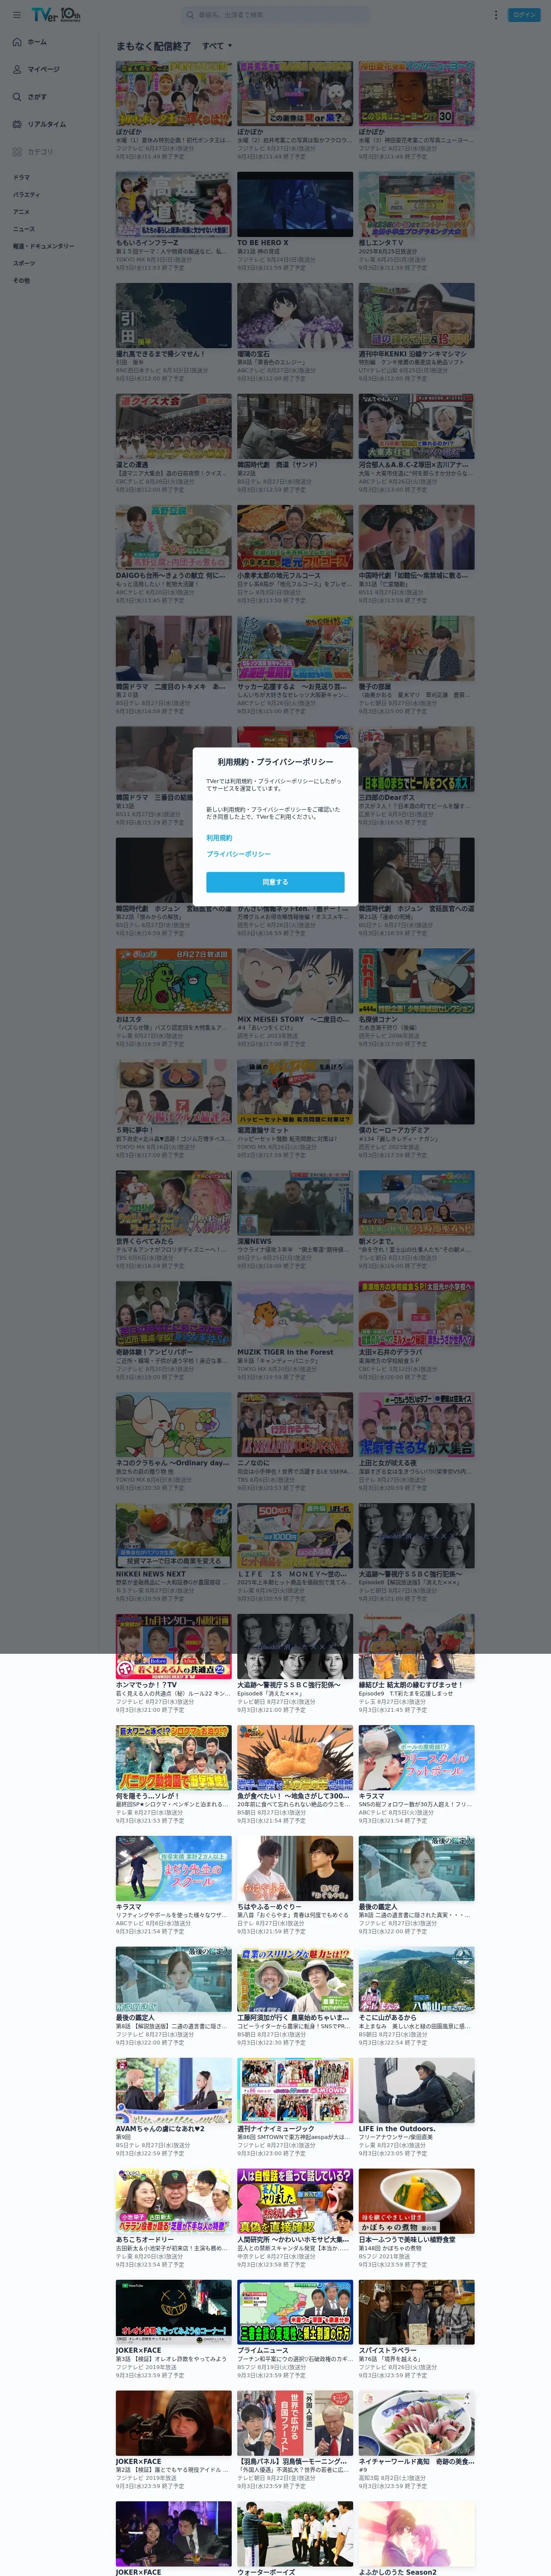Open the three-dot more options menu

(x=495, y=15)
